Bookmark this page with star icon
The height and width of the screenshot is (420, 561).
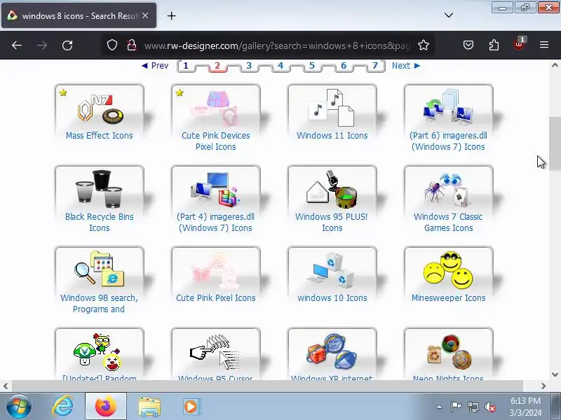coord(424,45)
